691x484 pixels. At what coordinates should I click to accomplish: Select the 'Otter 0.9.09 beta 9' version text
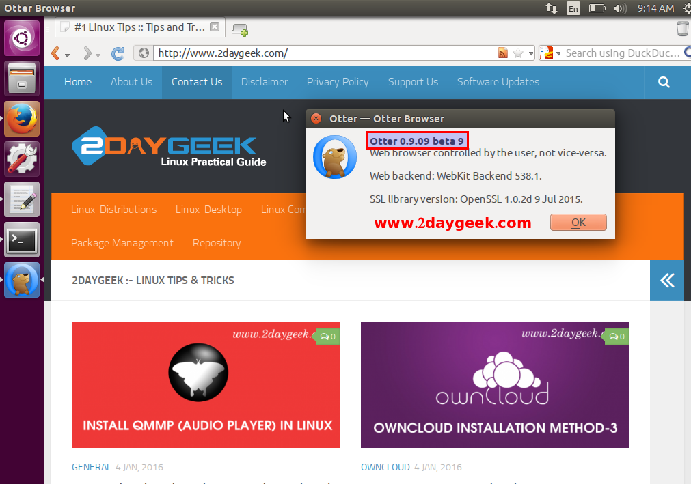[x=417, y=141]
